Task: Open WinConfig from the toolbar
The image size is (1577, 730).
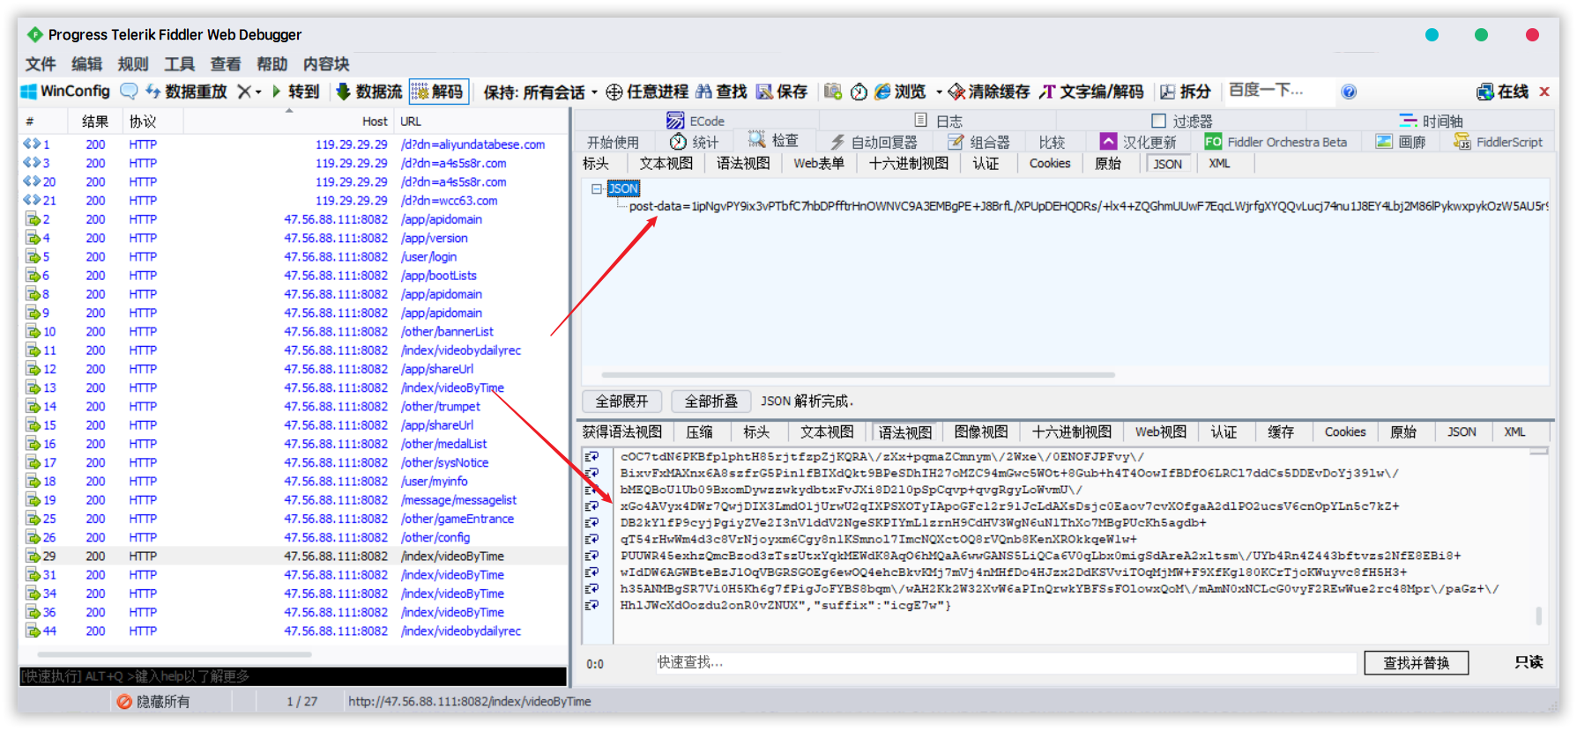Action: click(x=65, y=92)
